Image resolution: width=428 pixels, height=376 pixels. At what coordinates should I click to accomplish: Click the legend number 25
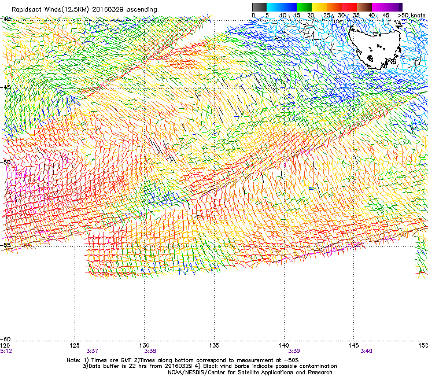(327, 16)
